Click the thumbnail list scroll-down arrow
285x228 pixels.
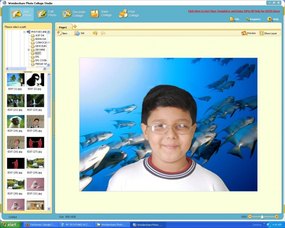click(x=49, y=209)
